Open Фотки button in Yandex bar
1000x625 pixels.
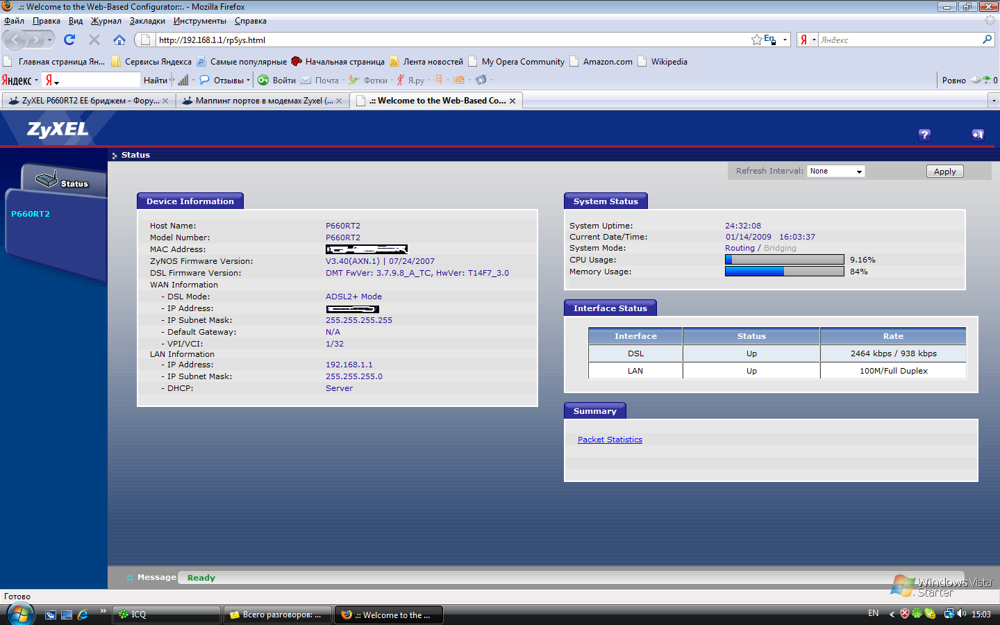pos(371,80)
